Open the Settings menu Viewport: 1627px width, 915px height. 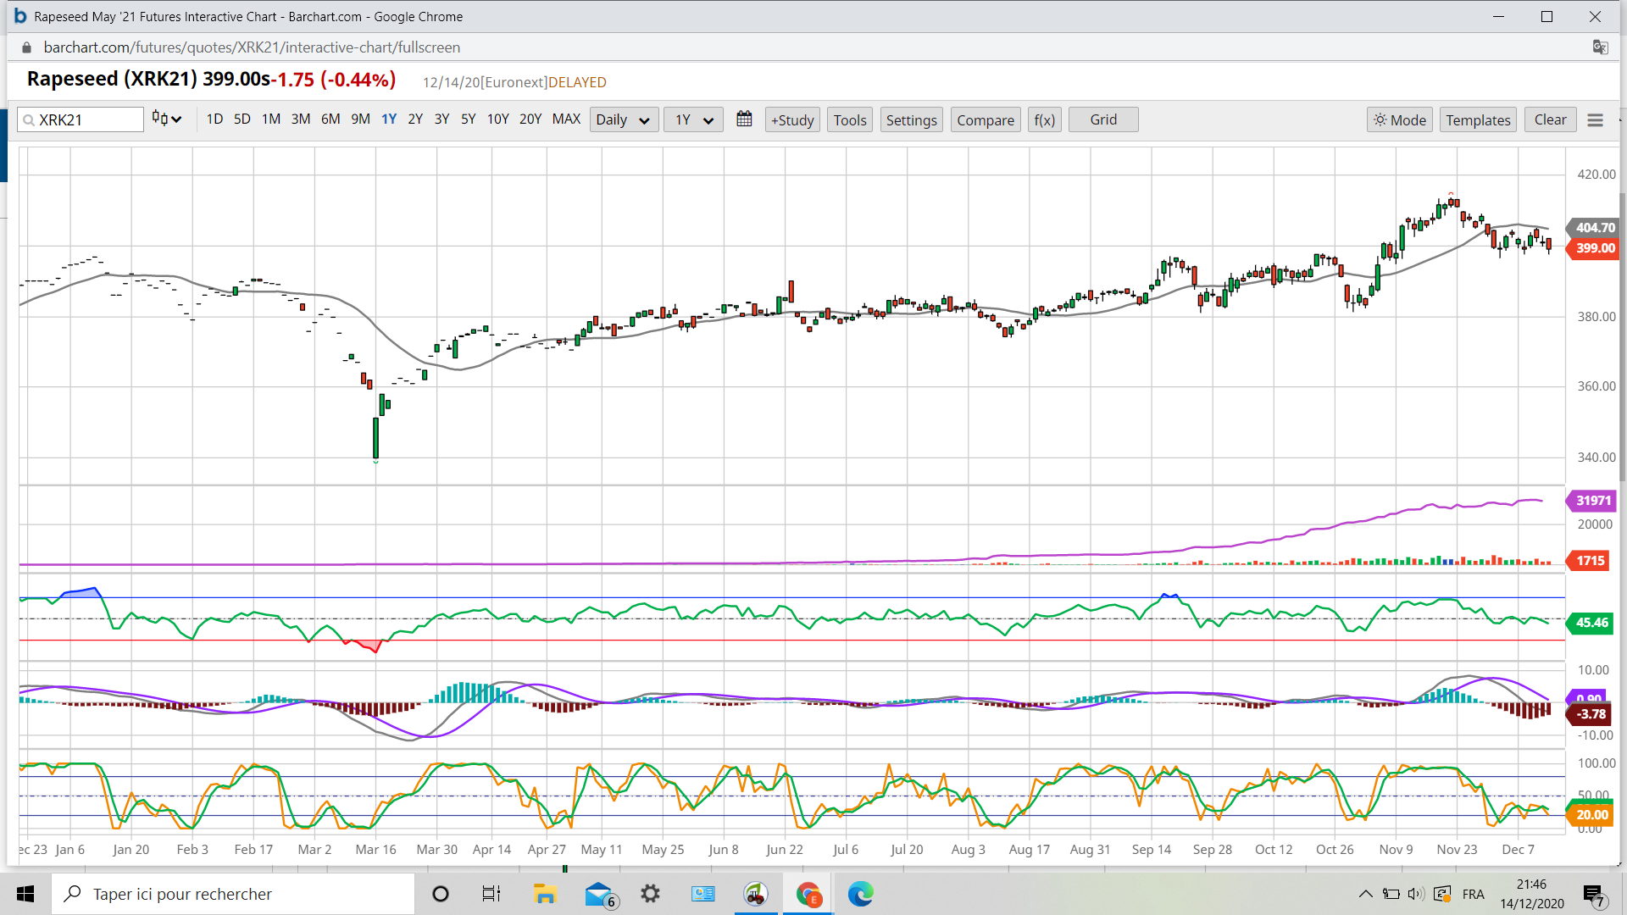tap(911, 119)
